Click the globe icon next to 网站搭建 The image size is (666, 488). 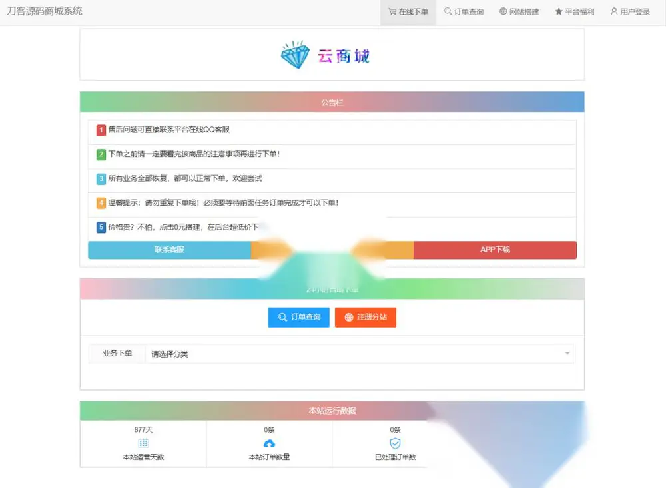coord(503,11)
